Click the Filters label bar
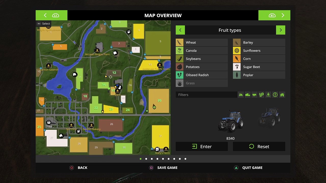 pyautogui.click(x=206, y=95)
